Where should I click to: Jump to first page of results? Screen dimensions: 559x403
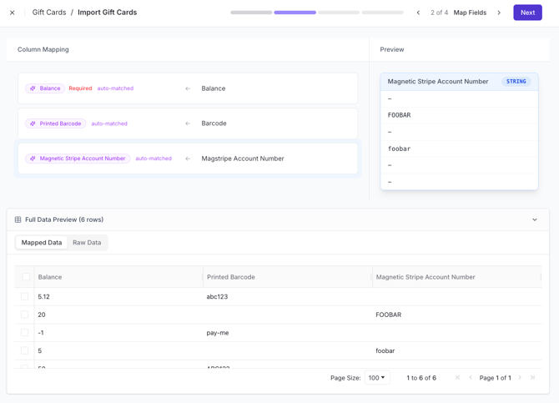[457, 378]
